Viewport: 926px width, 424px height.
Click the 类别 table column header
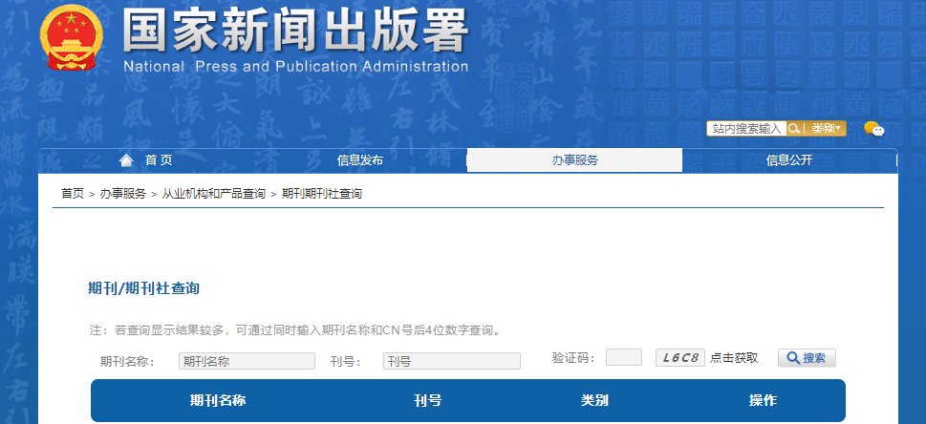[x=594, y=400]
